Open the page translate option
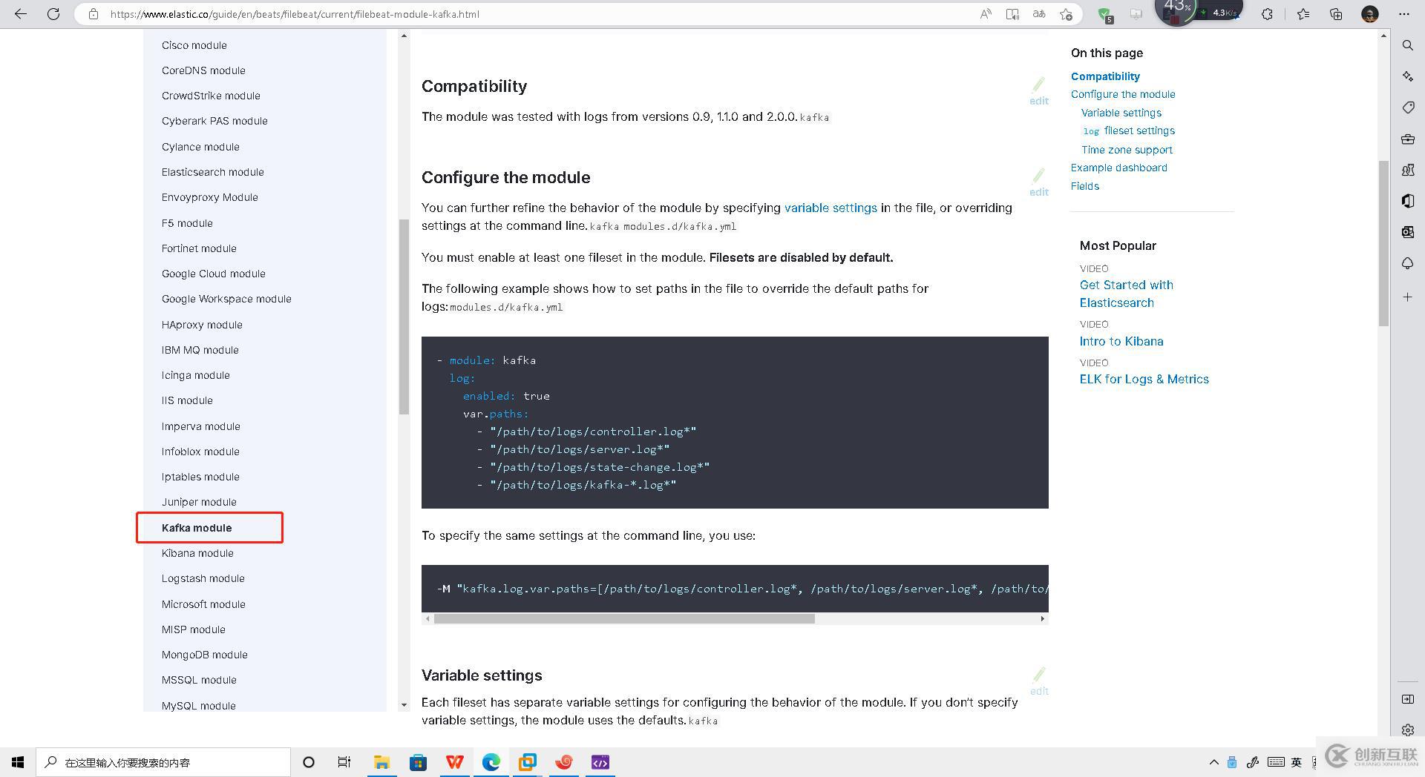This screenshot has width=1425, height=777. tap(1039, 14)
